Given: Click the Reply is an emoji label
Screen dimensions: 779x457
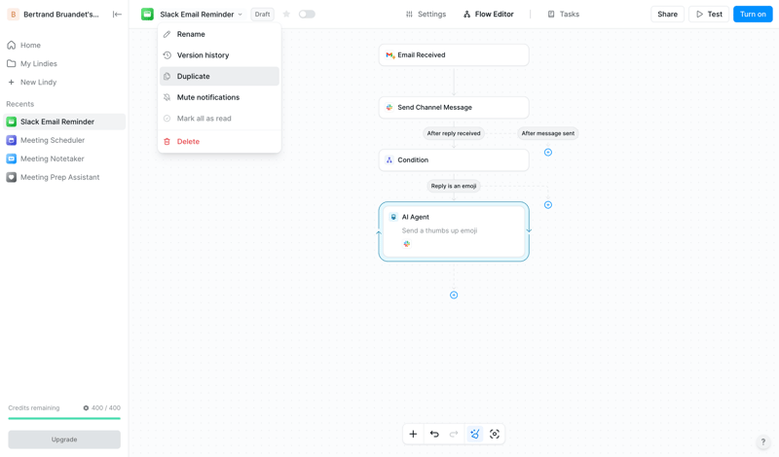Looking at the screenshot, I should (x=454, y=186).
